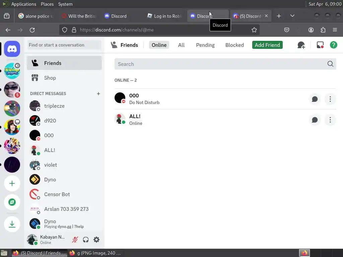Click the Firefox address bar URL
343x257 pixels.
pos(117,30)
